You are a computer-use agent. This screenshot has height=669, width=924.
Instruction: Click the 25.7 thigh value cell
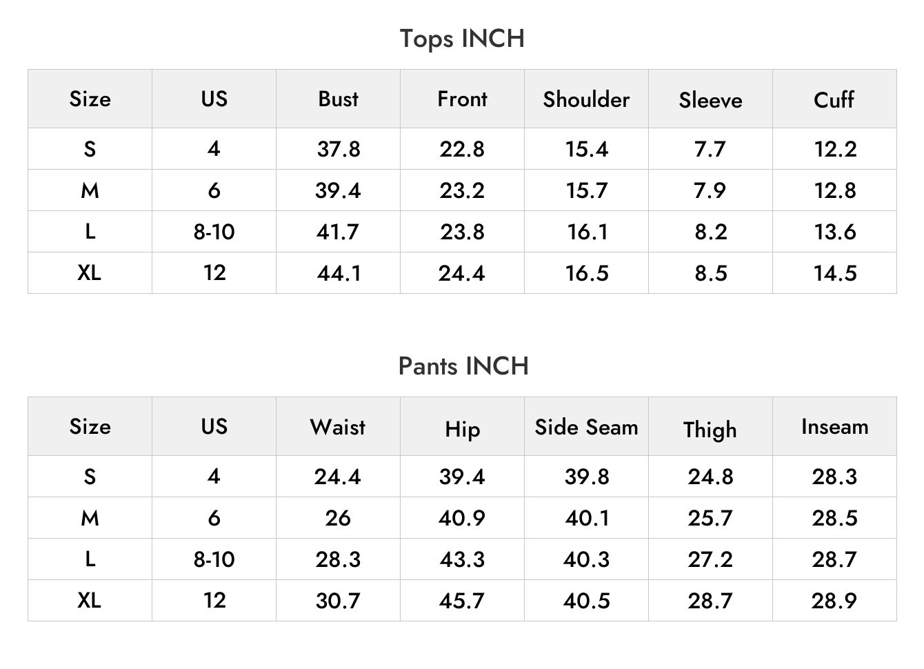[710, 518]
